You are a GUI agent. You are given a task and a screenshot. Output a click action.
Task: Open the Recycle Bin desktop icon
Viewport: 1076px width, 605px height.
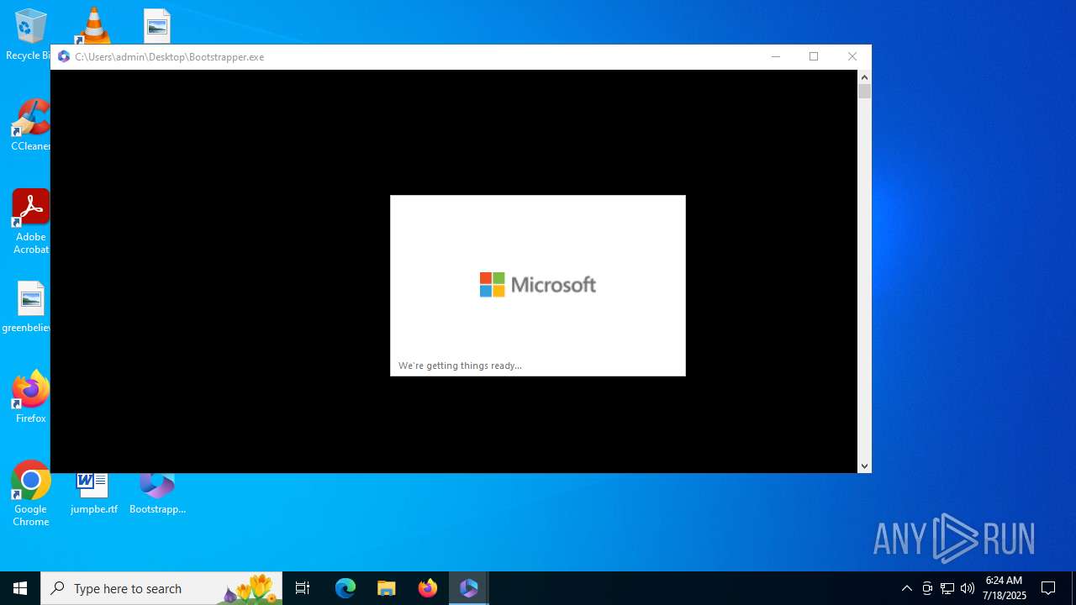30,34
